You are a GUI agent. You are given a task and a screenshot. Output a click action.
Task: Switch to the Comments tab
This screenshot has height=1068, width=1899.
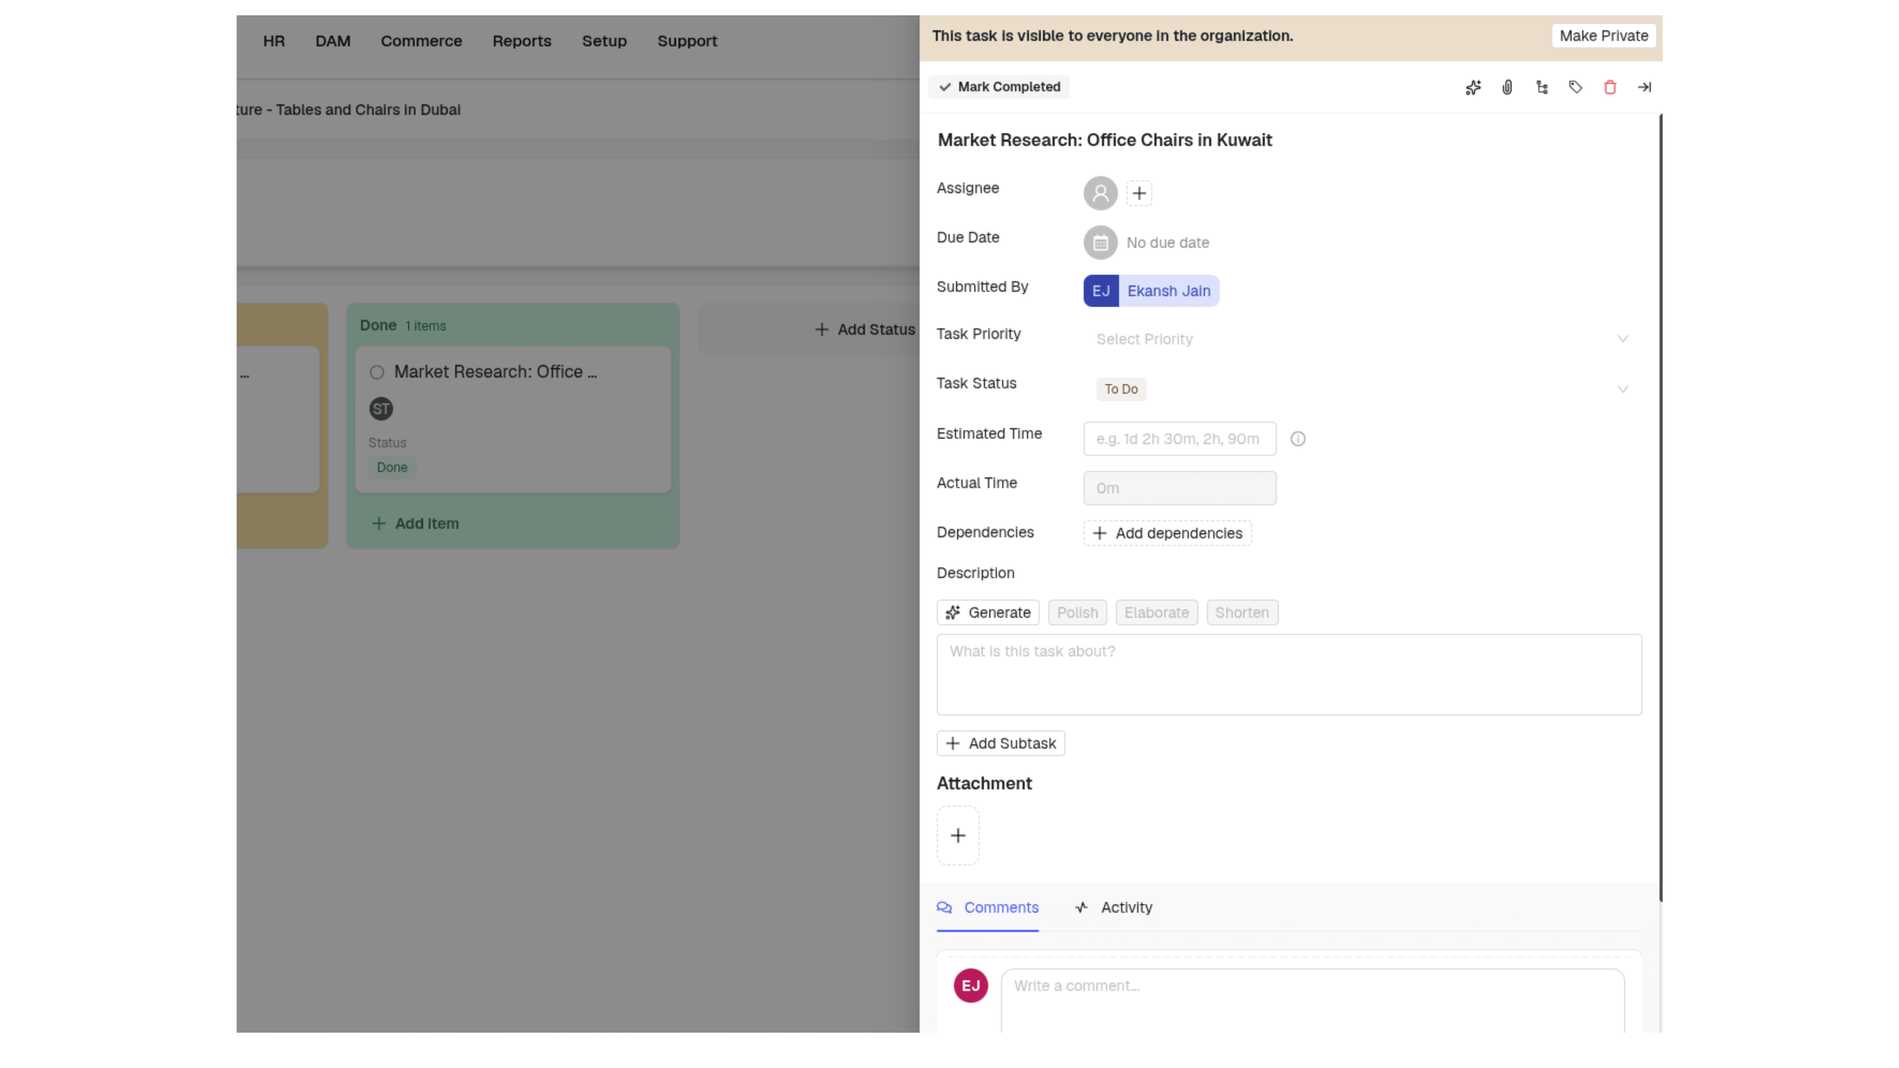[987, 907]
